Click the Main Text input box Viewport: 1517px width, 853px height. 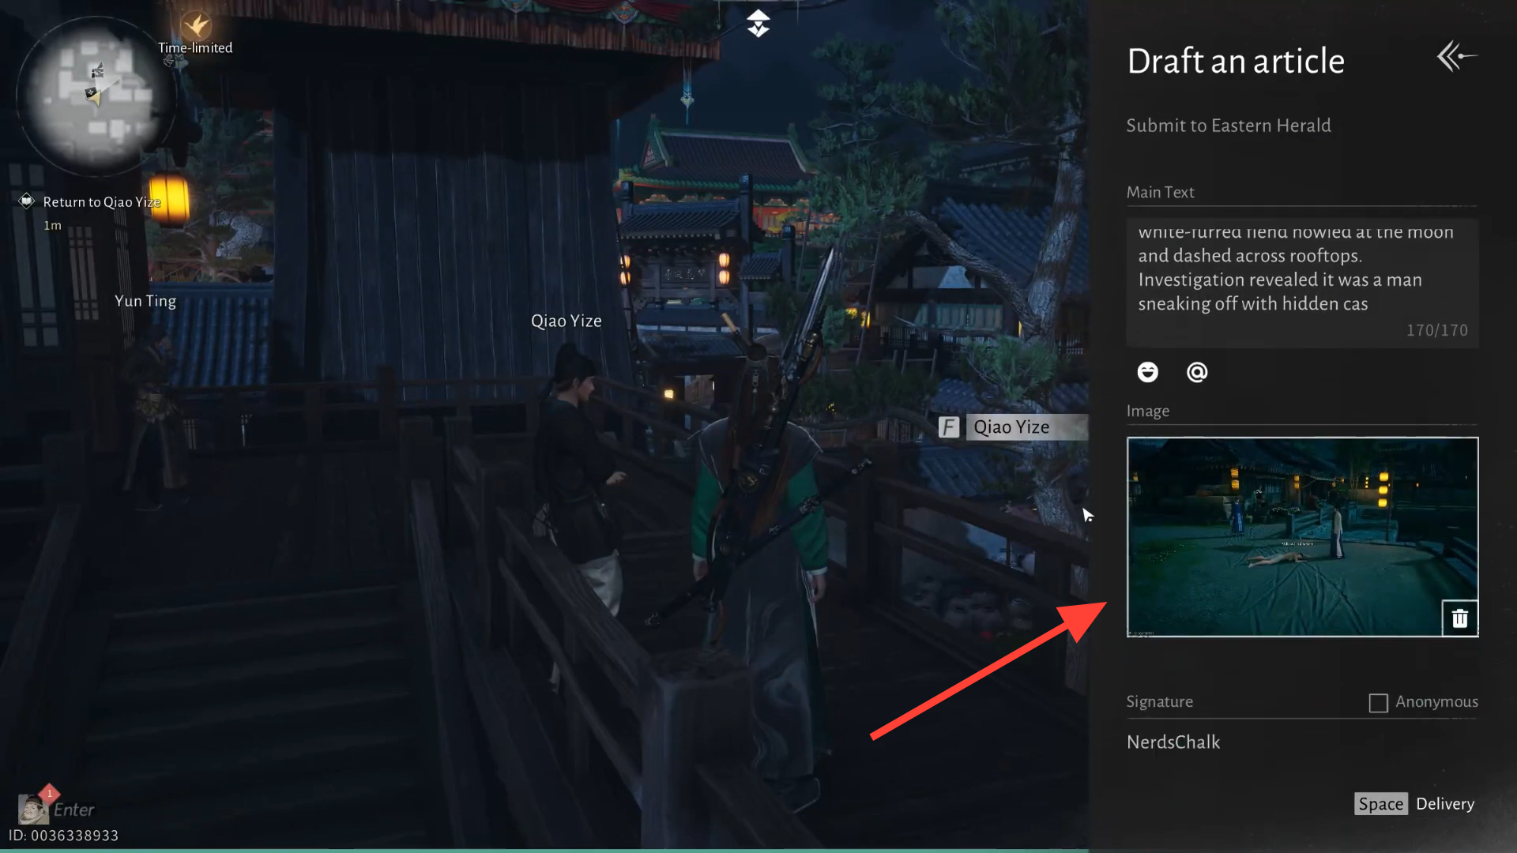[x=1301, y=280]
